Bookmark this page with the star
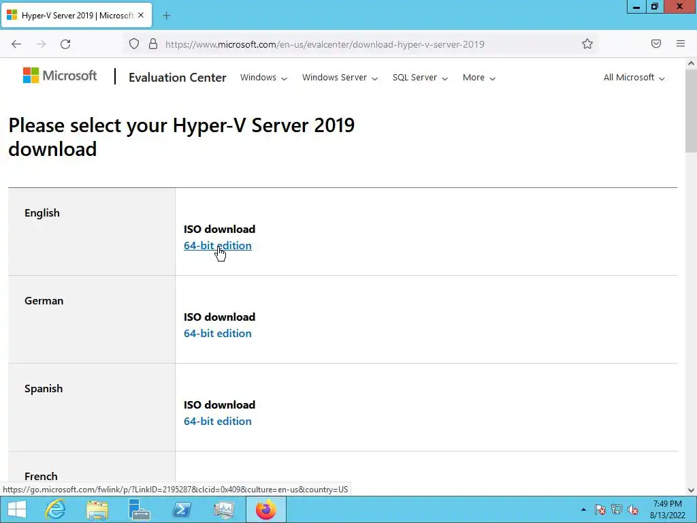 click(587, 44)
